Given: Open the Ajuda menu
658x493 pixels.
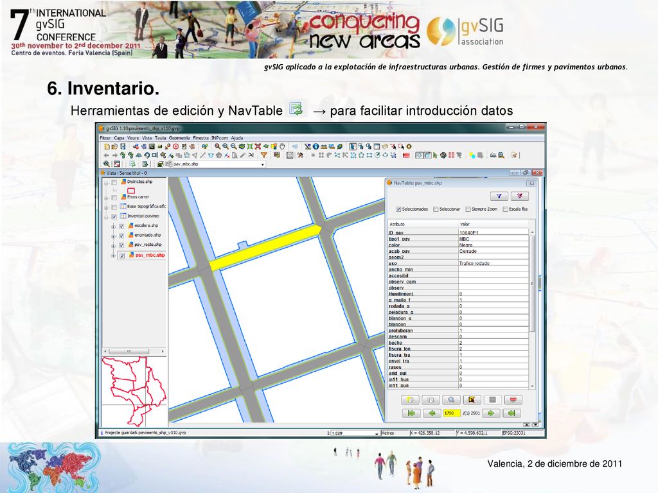Looking at the screenshot, I should pyautogui.click(x=237, y=138).
